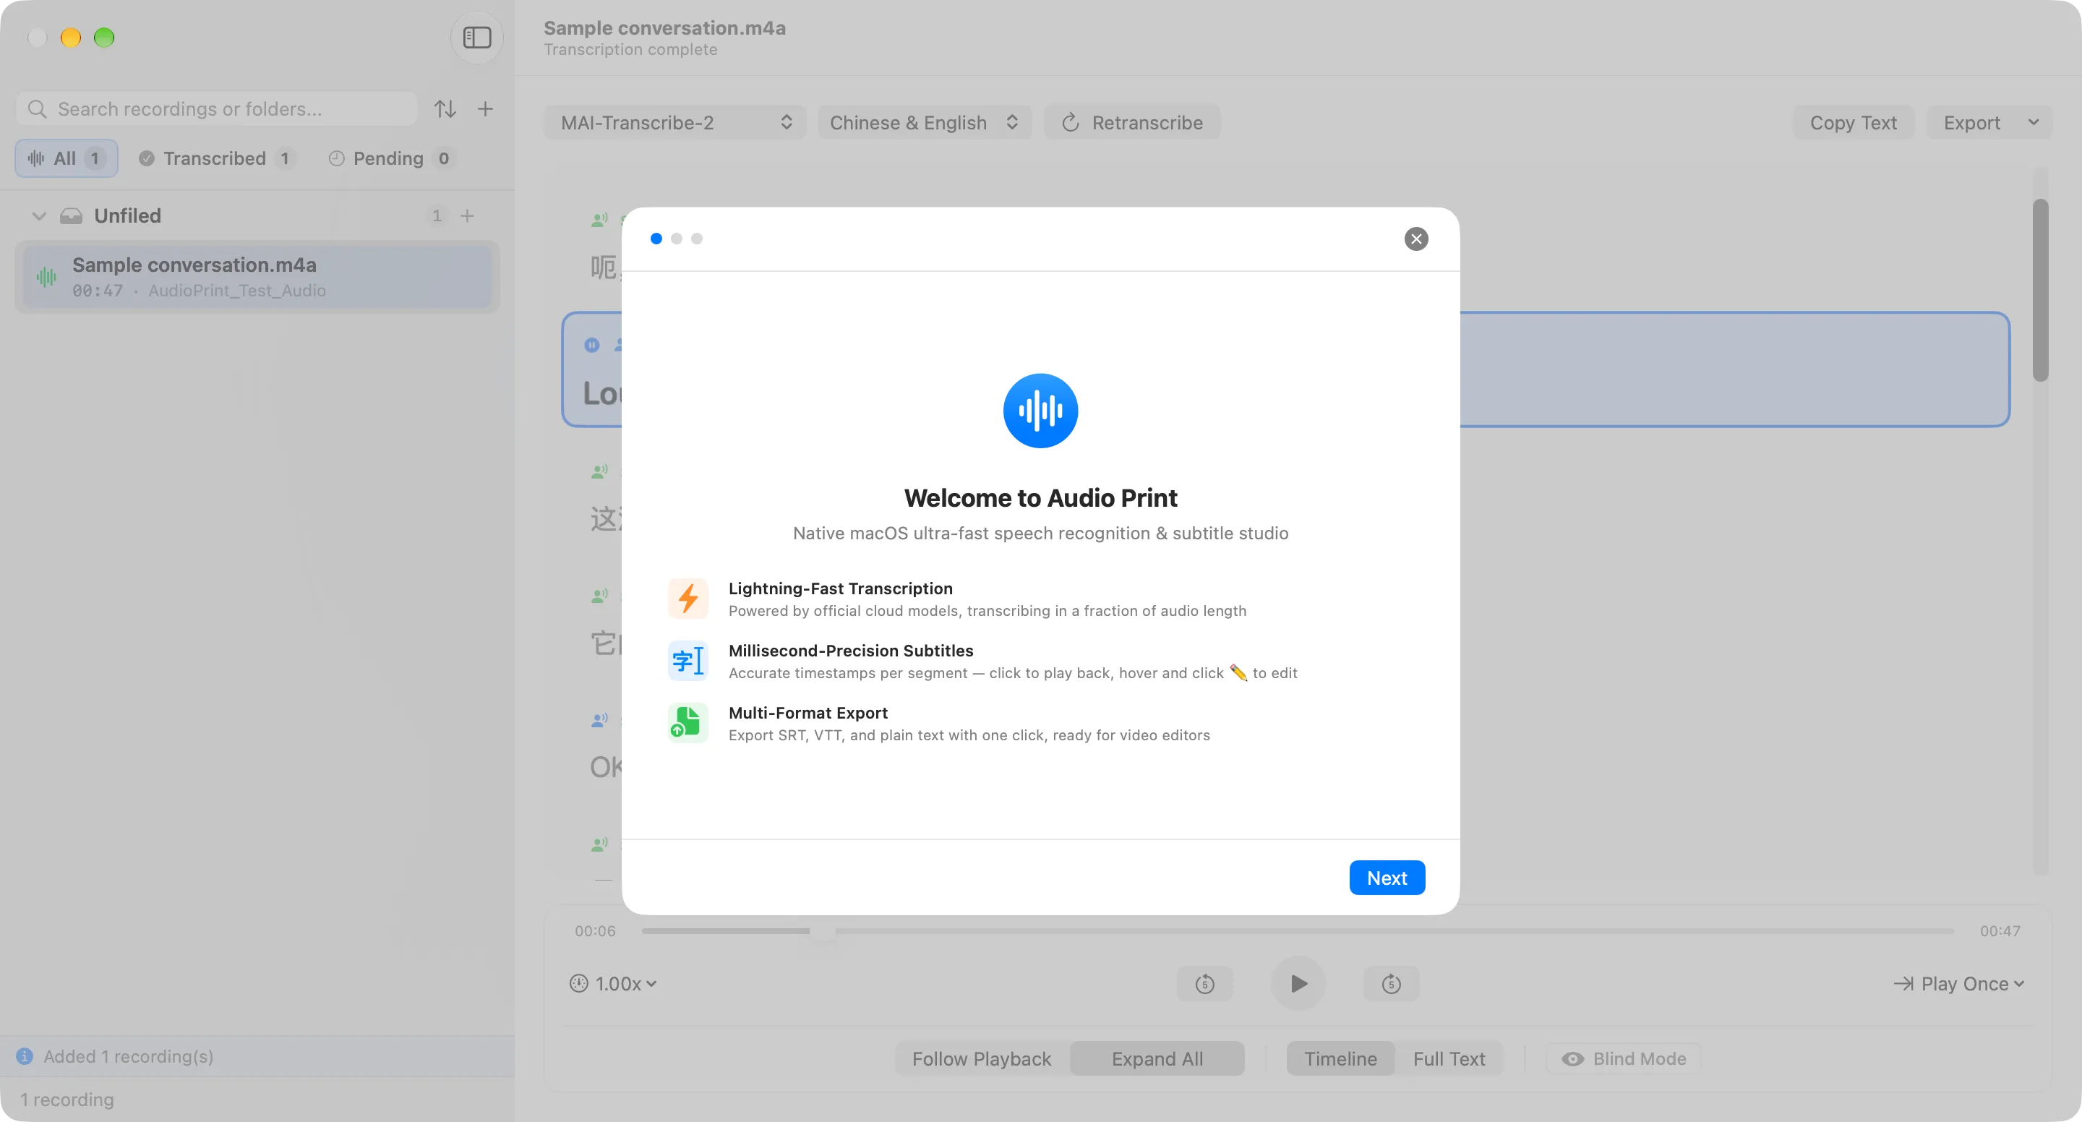The height and width of the screenshot is (1122, 2082).
Task: Focus the Search recordings or folders field
Action: (217, 109)
